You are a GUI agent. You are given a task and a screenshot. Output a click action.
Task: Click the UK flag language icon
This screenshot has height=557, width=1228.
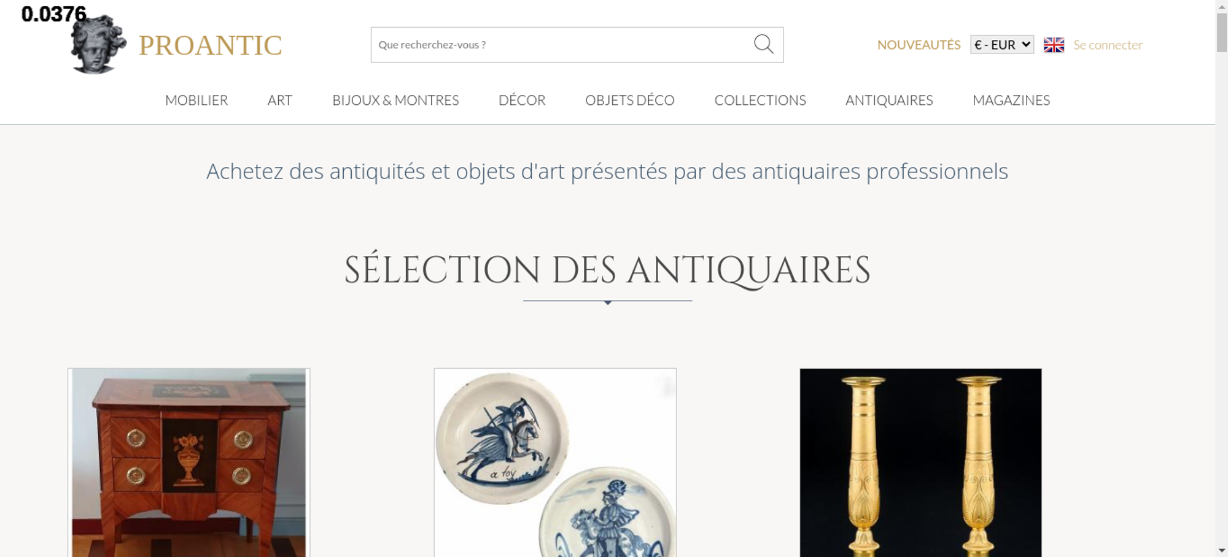click(x=1054, y=45)
